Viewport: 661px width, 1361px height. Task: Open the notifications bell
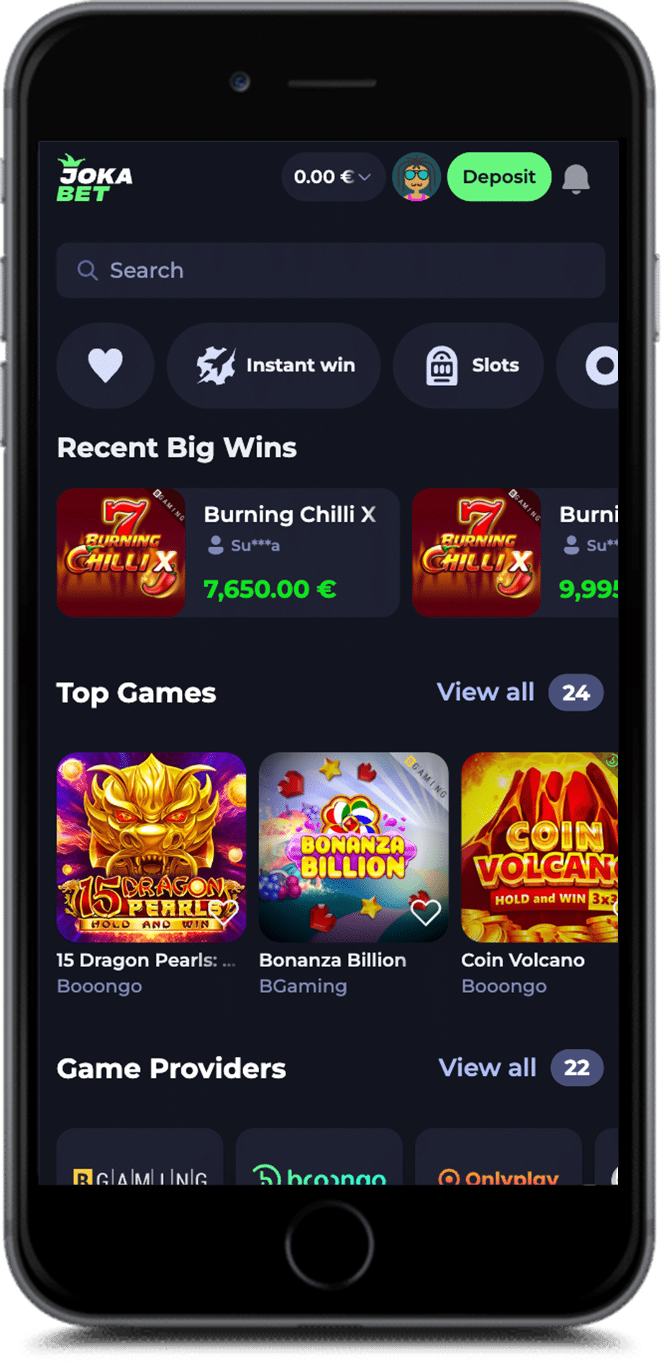575,179
